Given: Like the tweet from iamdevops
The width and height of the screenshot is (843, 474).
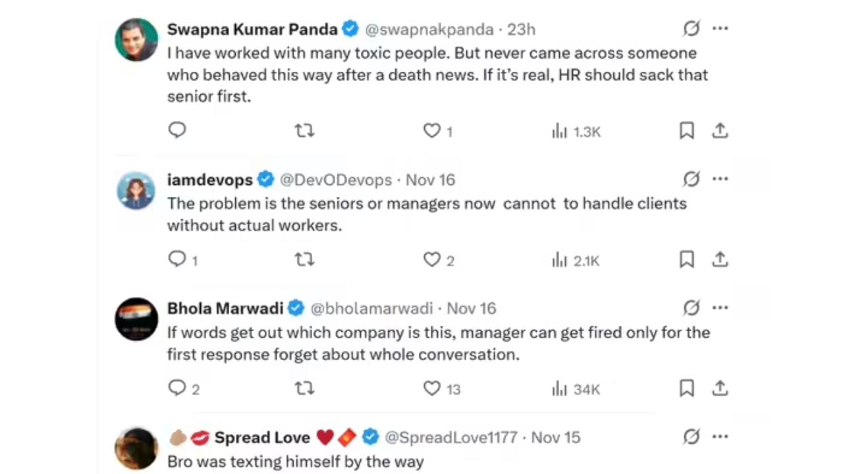Looking at the screenshot, I should pyautogui.click(x=432, y=260).
